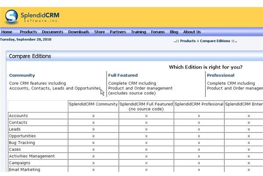Click the Activities Management row label
This screenshot has height=176, width=263.
(32, 156)
